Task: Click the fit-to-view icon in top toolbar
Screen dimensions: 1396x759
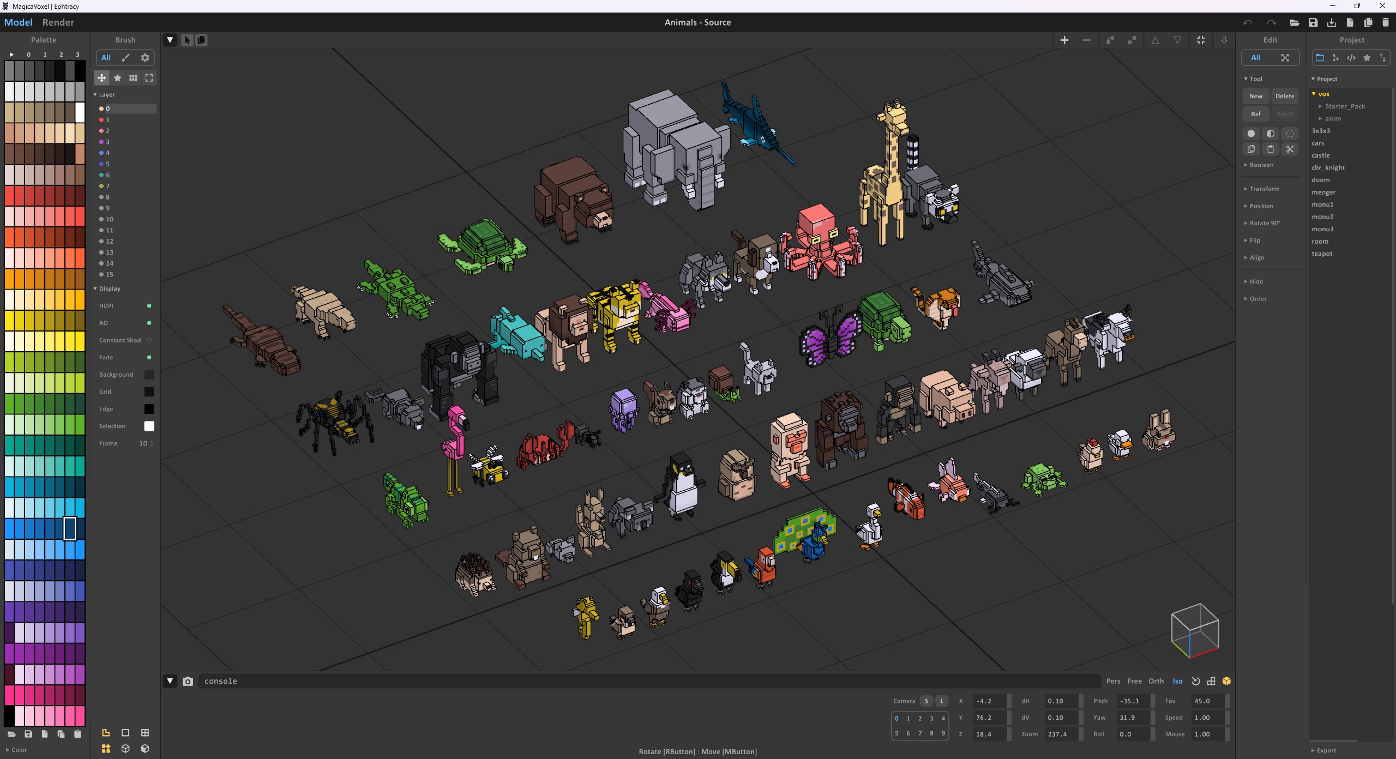Action: click(1200, 40)
